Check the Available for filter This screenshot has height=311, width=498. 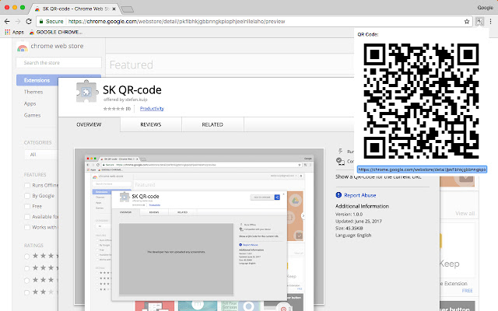[x=27, y=217]
